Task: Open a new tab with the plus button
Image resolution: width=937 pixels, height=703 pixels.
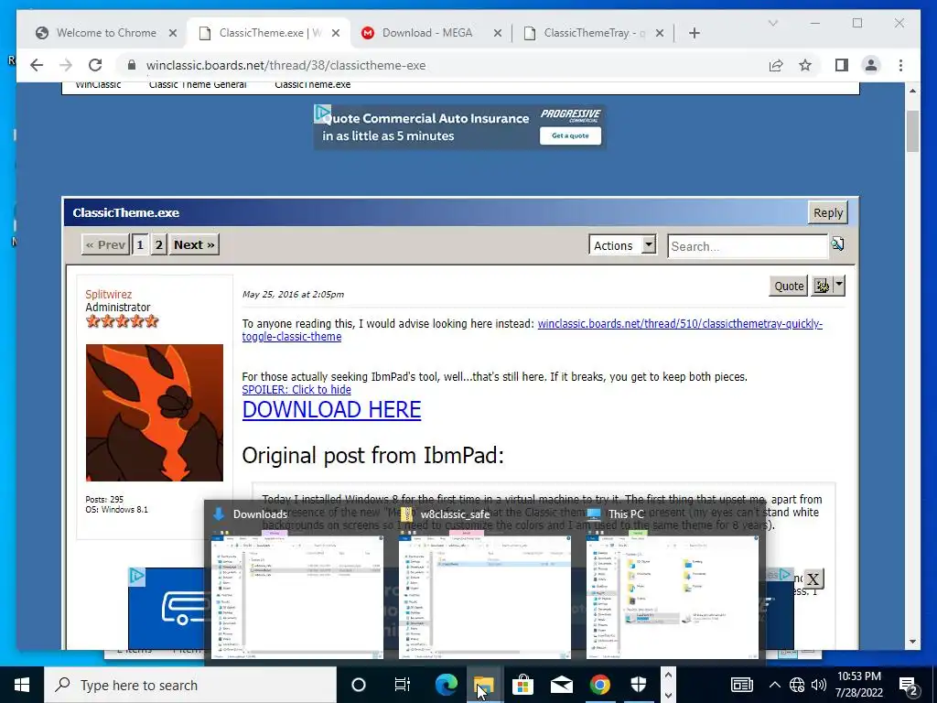Action: 694,34
